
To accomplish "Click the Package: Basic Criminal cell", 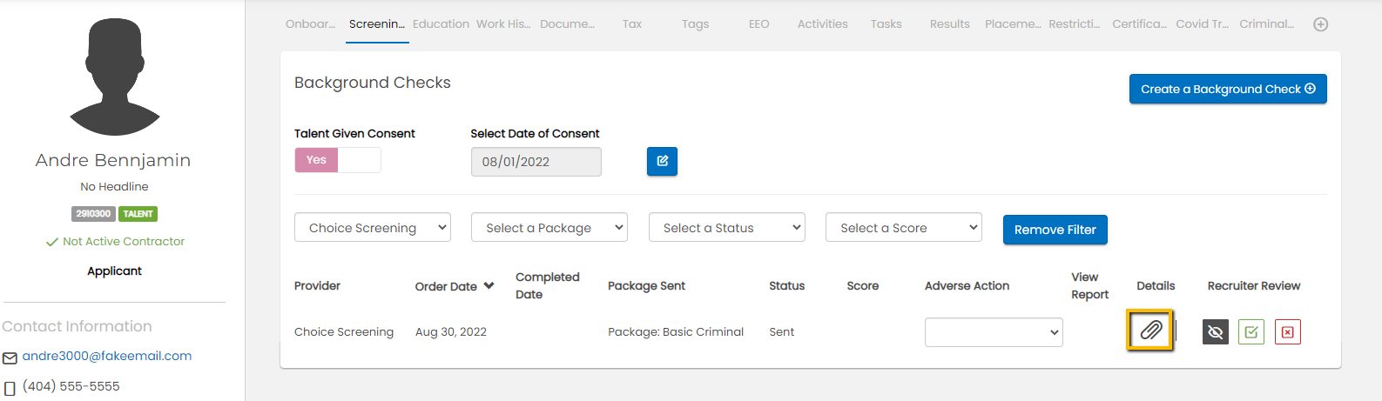I will coord(676,331).
